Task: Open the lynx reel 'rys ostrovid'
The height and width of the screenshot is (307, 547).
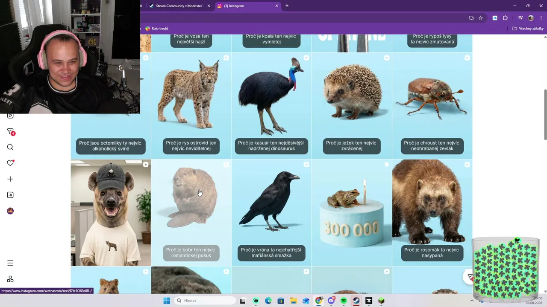Action: (x=191, y=105)
